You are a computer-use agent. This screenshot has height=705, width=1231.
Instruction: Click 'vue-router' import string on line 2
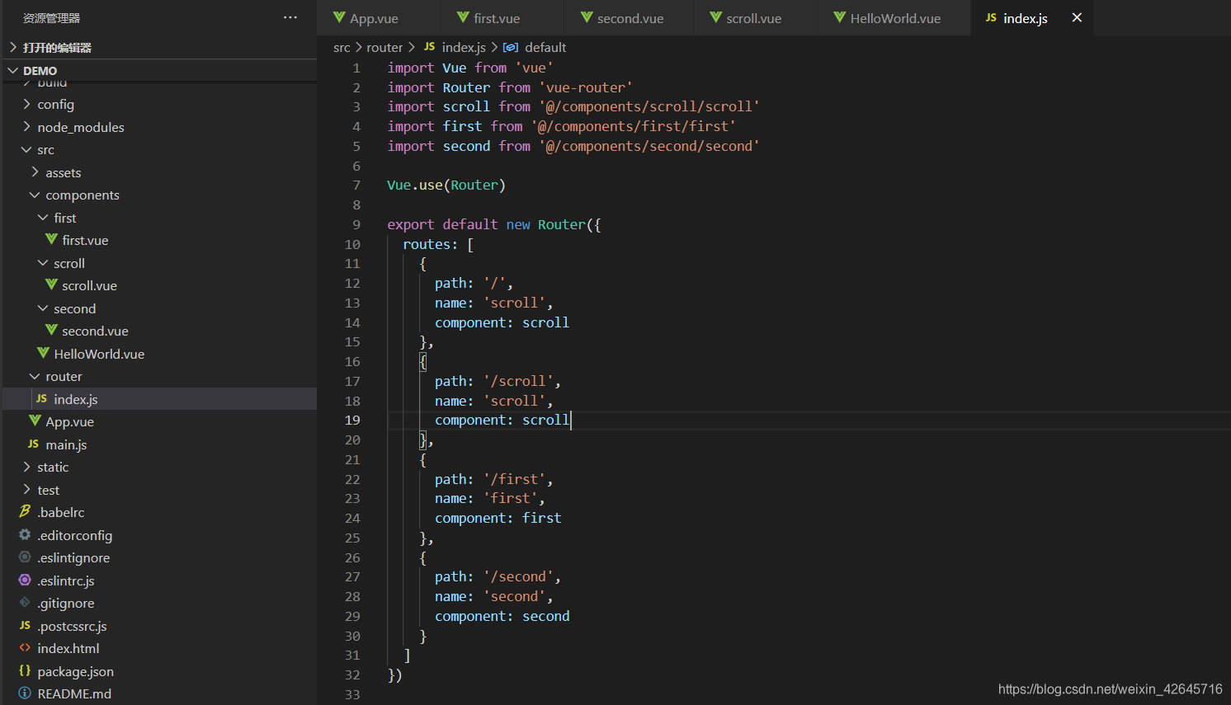pos(586,87)
